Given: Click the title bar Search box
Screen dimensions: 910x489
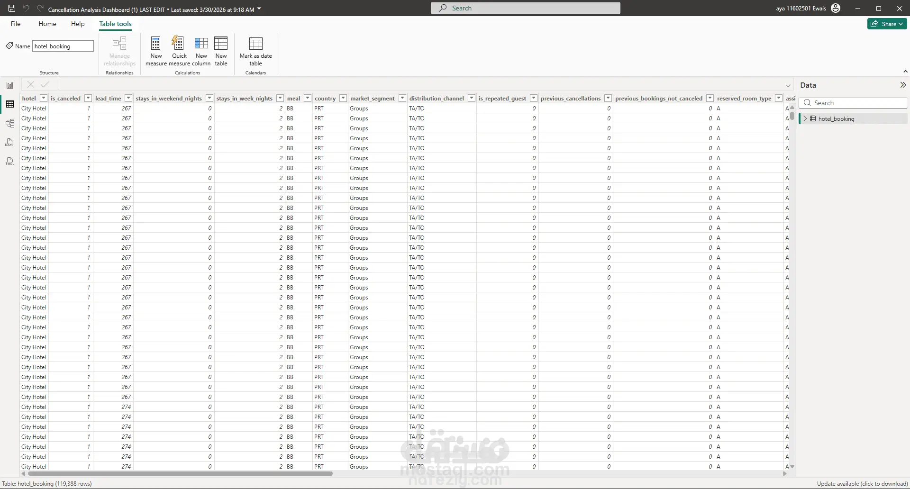Looking at the screenshot, I should (x=525, y=8).
